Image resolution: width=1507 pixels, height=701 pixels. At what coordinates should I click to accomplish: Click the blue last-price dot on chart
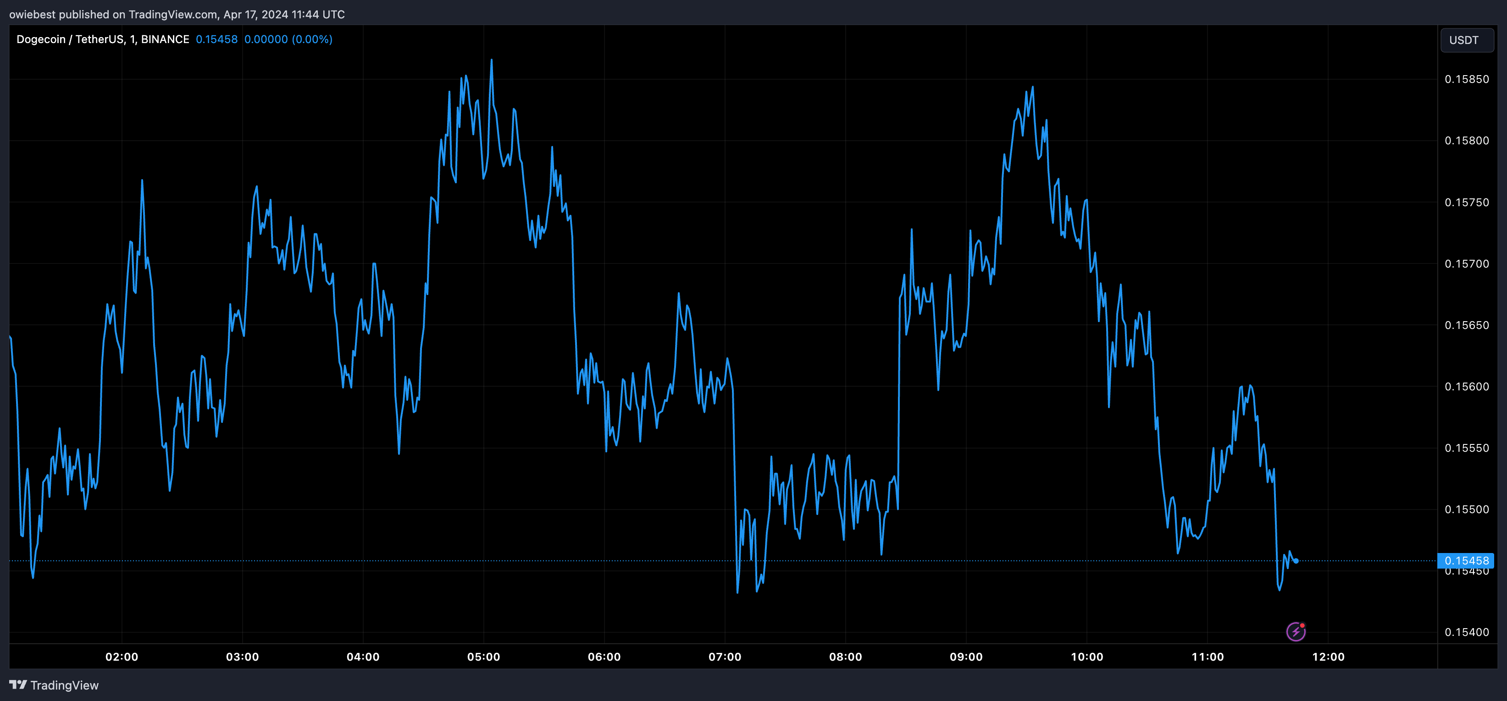1296,561
